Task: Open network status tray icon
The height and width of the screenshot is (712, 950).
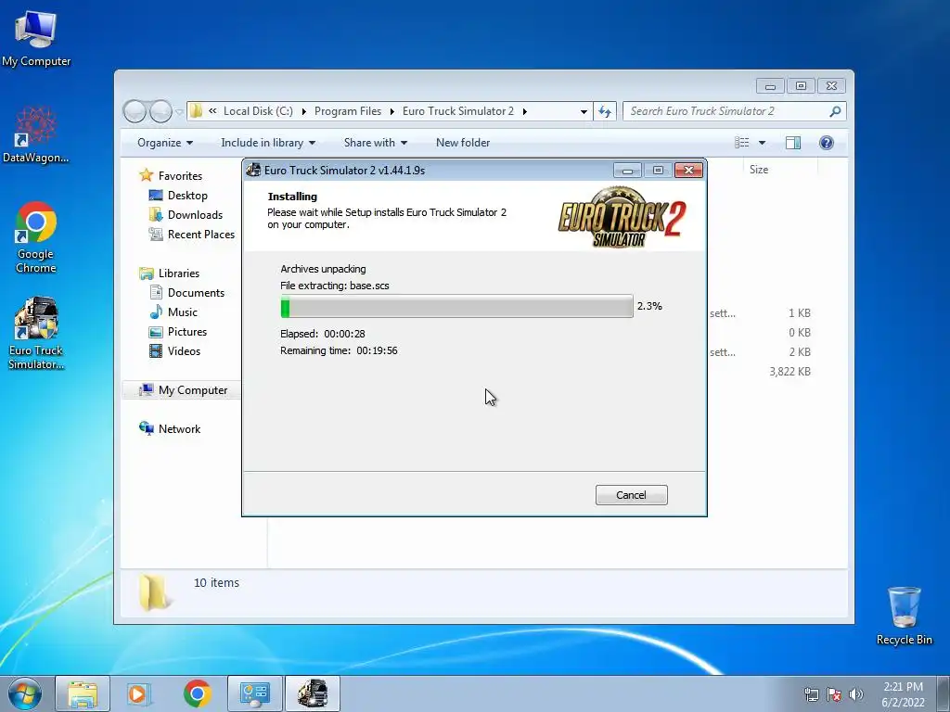Action: 811,694
